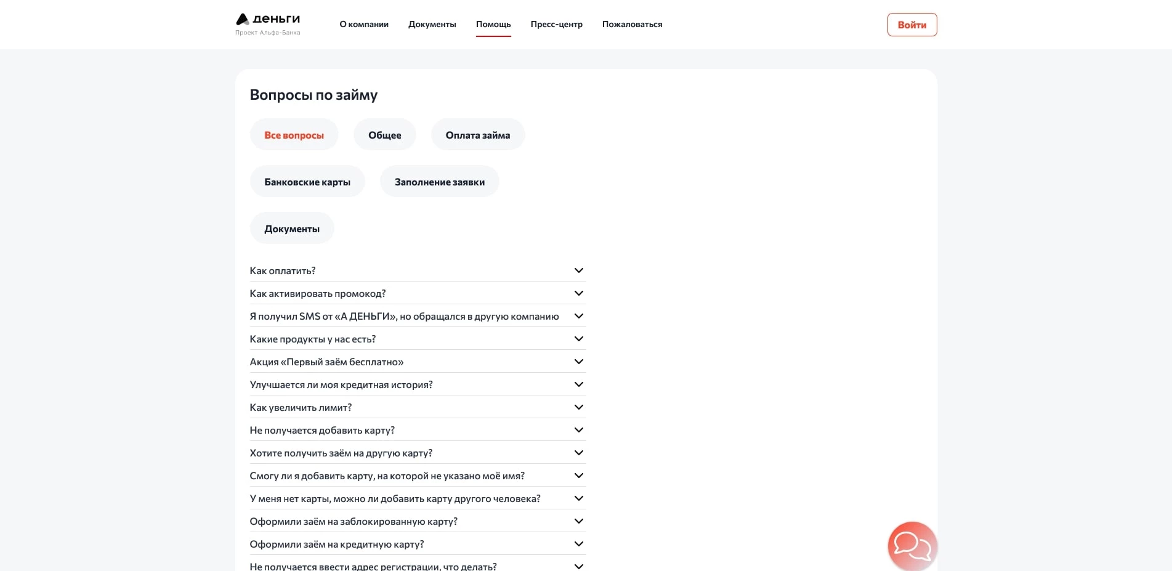The width and height of the screenshot is (1172, 571).
Task: Open the chat support bubble icon
Action: pos(911,546)
